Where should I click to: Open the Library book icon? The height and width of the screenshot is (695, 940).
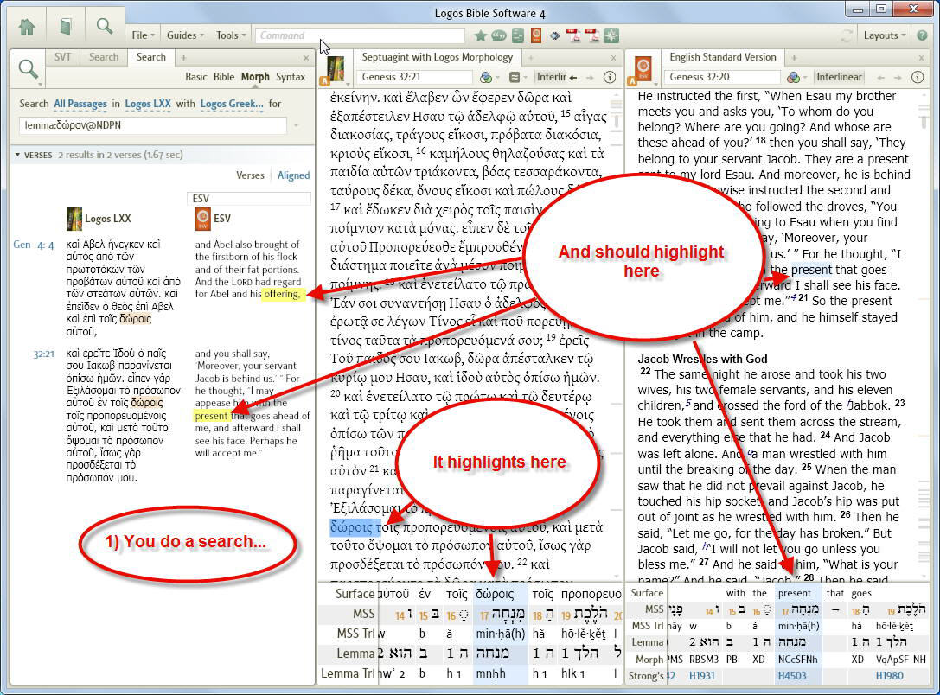(66, 28)
